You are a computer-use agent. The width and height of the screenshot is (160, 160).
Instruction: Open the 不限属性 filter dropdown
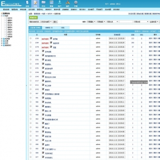(91, 22)
